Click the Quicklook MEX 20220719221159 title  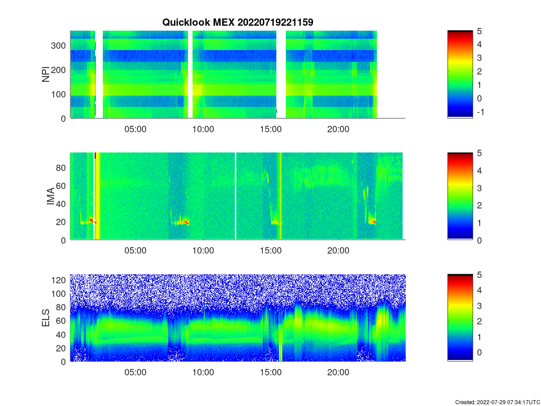point(238,22)
